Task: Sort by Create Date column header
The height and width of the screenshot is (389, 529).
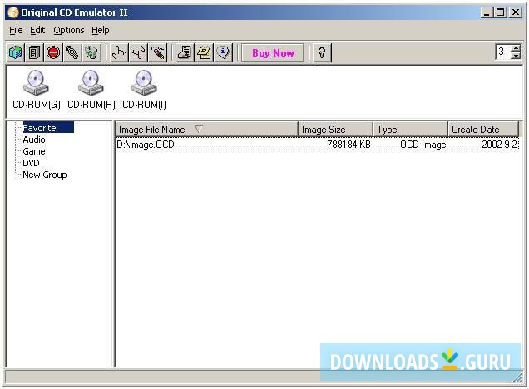Action: coord(483,130)
